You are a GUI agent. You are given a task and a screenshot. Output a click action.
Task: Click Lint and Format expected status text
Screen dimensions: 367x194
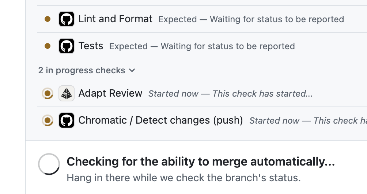pyautogui.click(x=251, y=19)
